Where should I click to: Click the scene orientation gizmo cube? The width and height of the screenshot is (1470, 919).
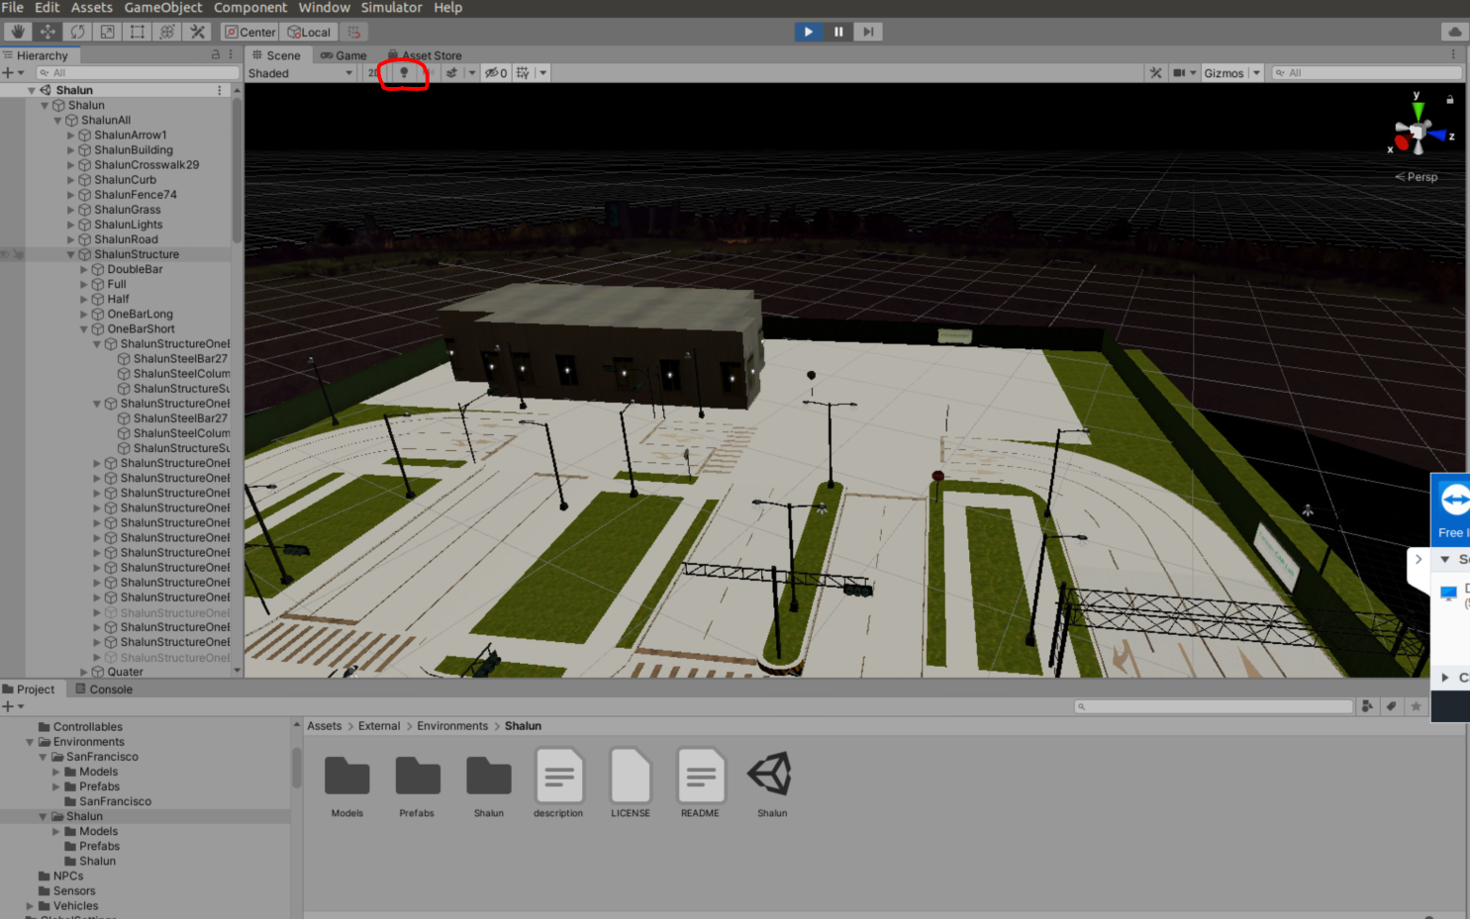(1418, 132)
